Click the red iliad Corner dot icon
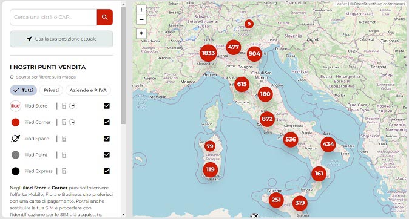This screenshot has height=219, width=409. coord(15,122)
